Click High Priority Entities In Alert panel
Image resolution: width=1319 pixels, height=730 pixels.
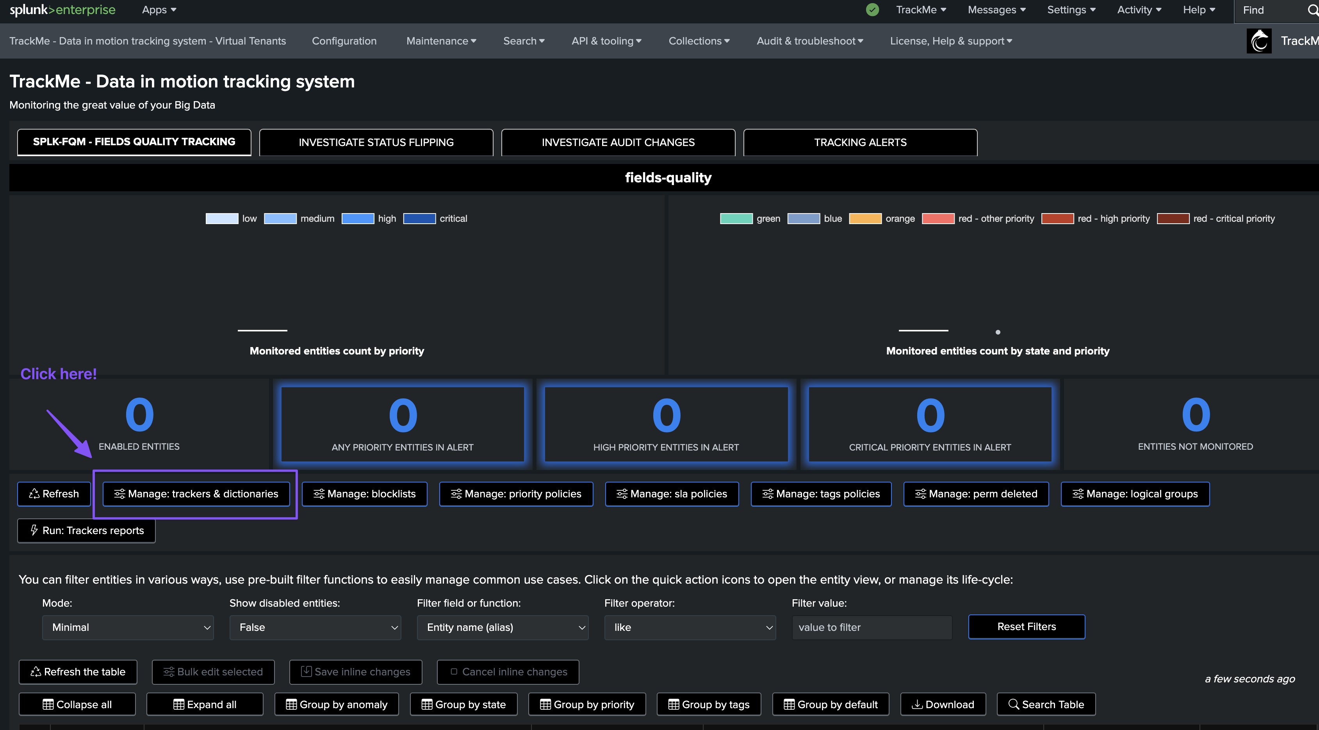(666, 424)
